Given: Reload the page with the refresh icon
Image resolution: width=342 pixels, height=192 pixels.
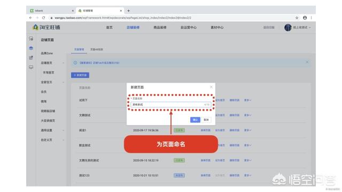Looking at the screenshot, I should tap(44, 18).
